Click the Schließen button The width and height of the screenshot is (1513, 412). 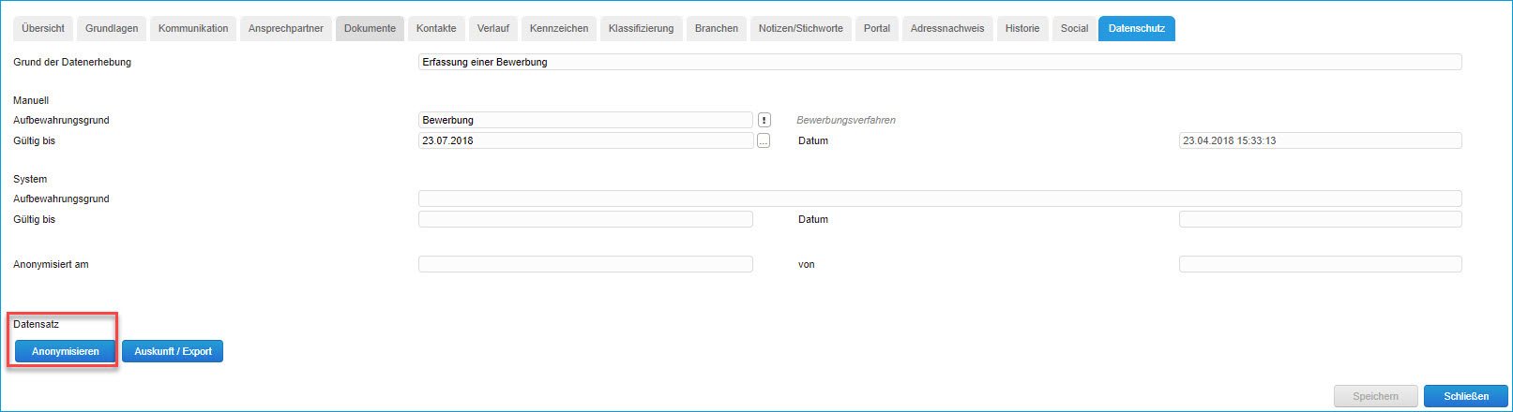(1466, 396)
